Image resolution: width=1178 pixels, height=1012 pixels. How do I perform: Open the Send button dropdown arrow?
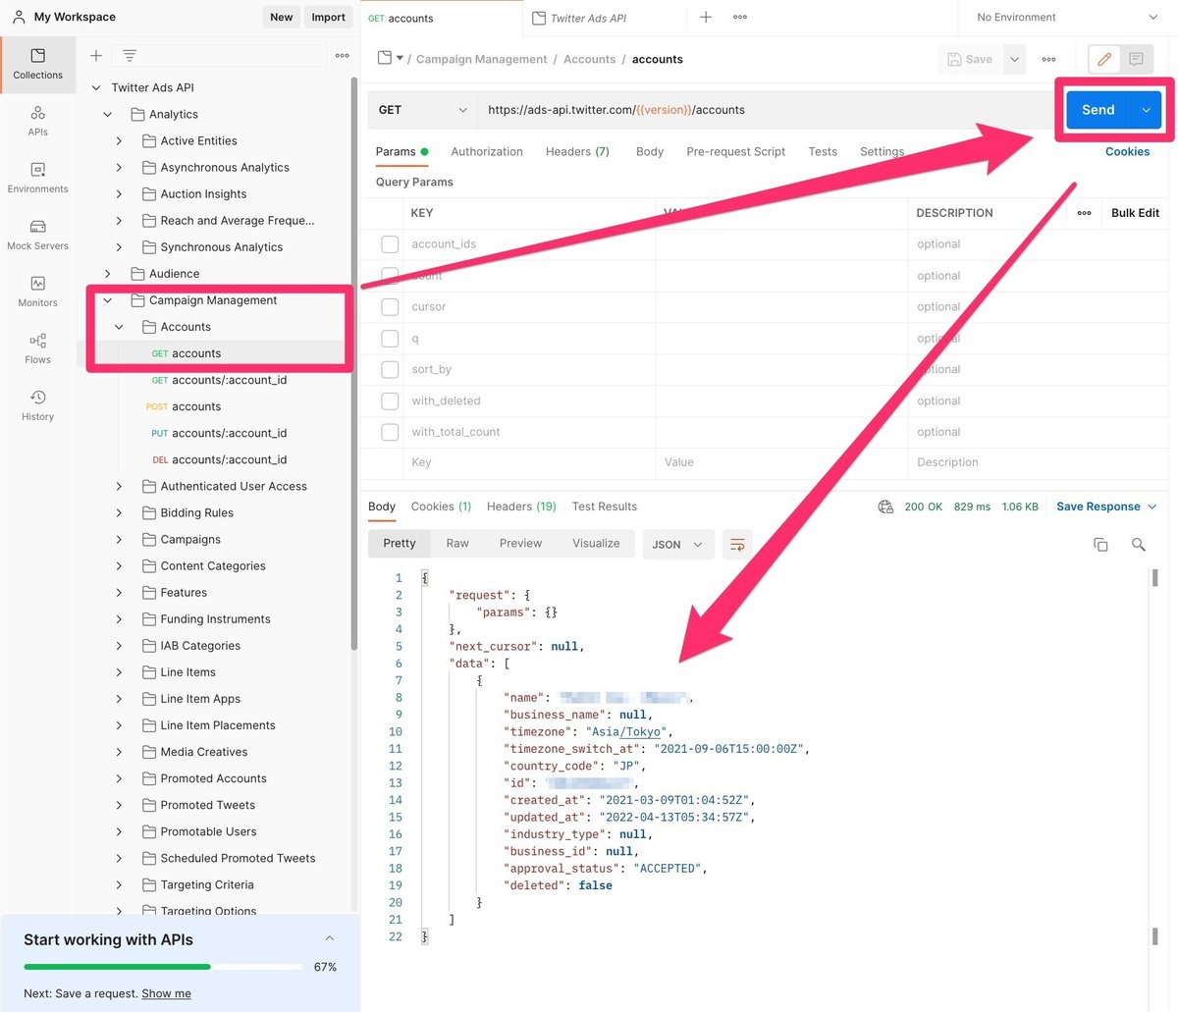click(x=1146, y=110)
